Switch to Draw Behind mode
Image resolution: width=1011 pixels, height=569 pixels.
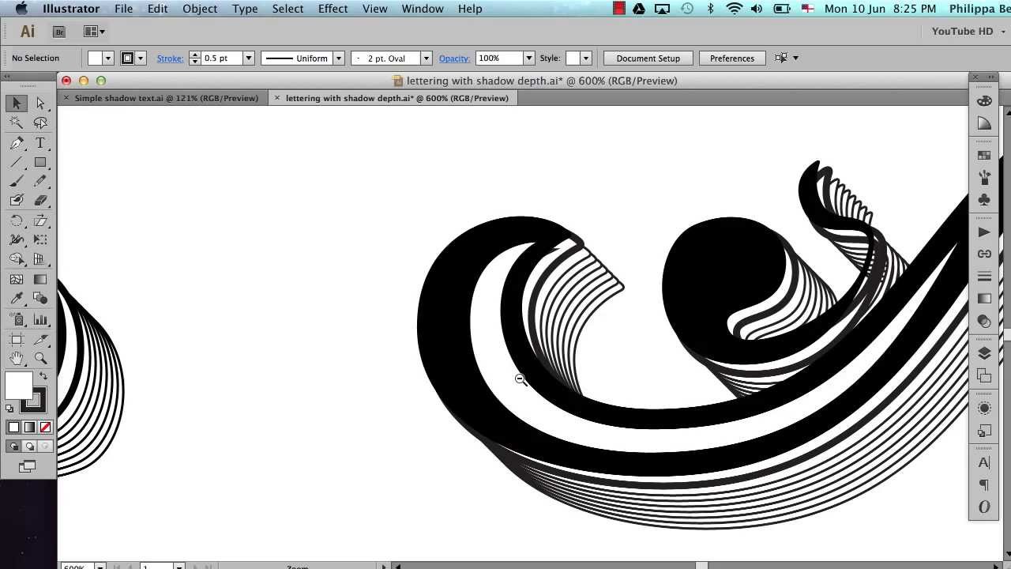29,447
